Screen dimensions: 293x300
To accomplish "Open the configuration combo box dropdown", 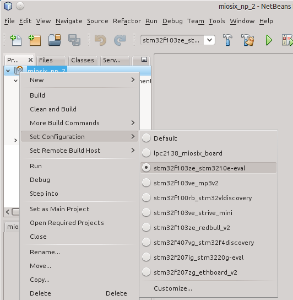I will [209, 40].
